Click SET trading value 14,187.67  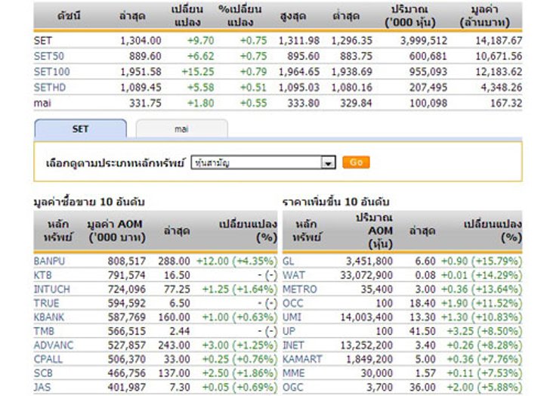point(499,41)
